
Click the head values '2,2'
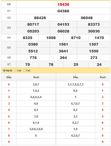tap(75, 116)
